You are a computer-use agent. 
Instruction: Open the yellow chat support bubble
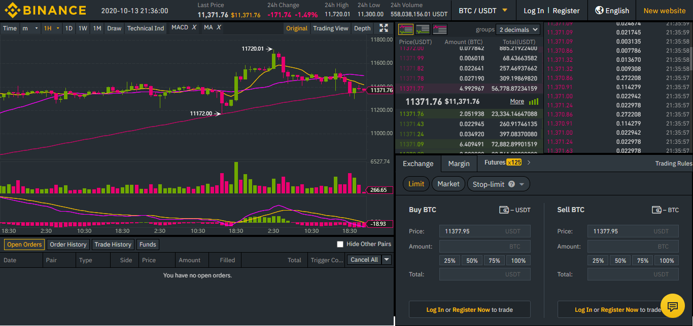point(673,306)
